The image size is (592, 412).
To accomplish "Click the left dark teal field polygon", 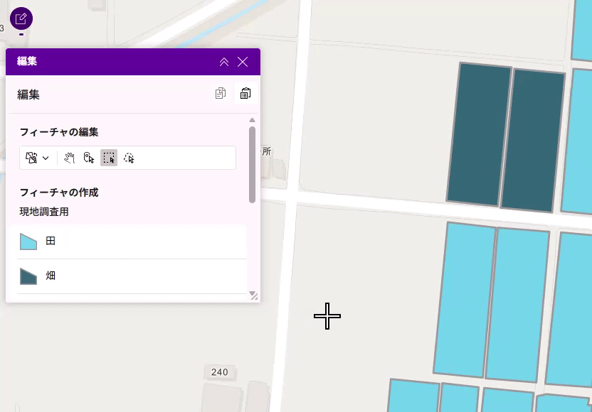I will (478, 135).
